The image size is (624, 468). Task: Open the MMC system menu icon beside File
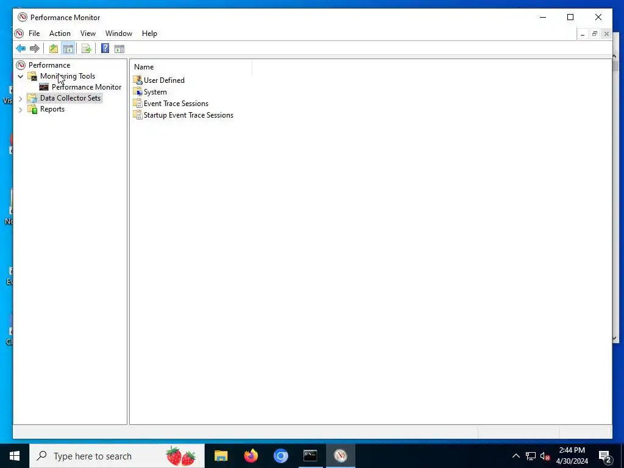coord(19,34)
